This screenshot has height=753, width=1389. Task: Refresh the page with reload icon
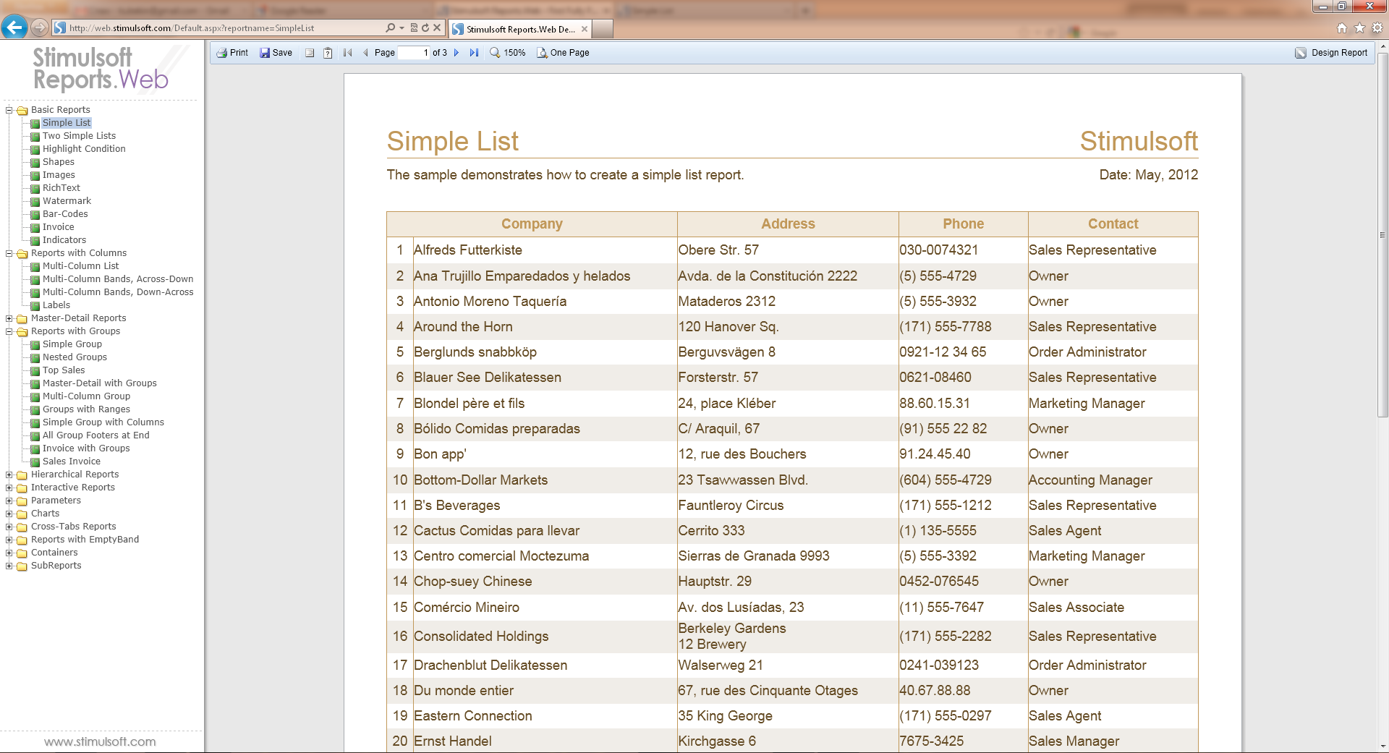pos(425,28)
